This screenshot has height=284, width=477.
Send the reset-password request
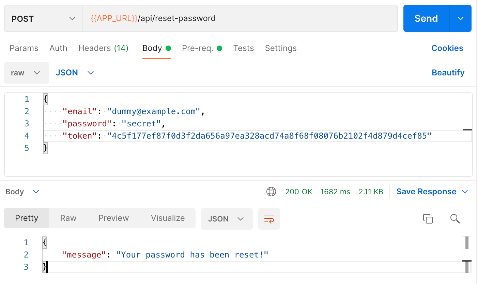(426, 18)
